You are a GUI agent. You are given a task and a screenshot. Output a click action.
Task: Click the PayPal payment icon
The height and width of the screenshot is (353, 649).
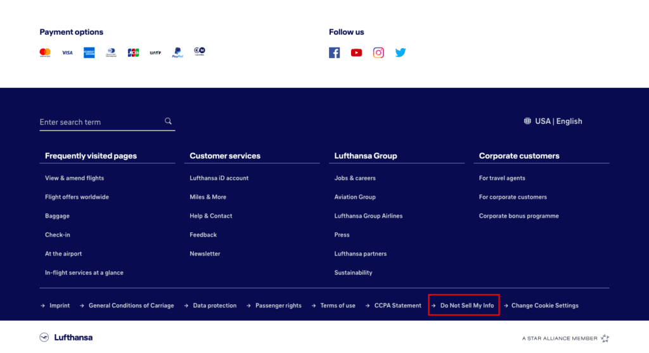pyautogui.click(x=177, y=53)
